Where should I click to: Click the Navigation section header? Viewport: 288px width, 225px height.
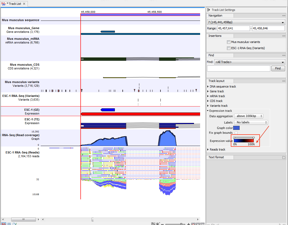point(220,16)
